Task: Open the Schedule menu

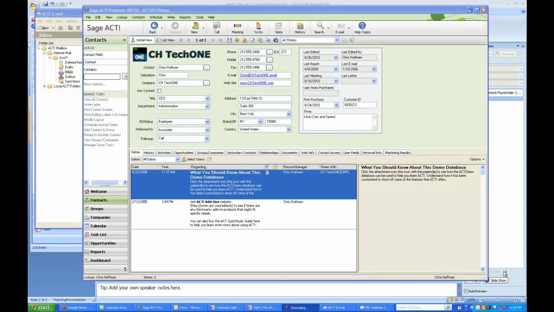Action: tap(156, 17)
